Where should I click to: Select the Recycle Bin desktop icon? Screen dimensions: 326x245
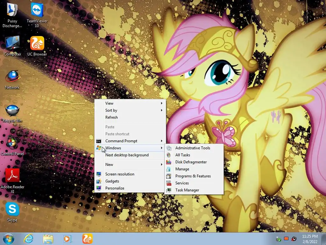tap(12, 113)
